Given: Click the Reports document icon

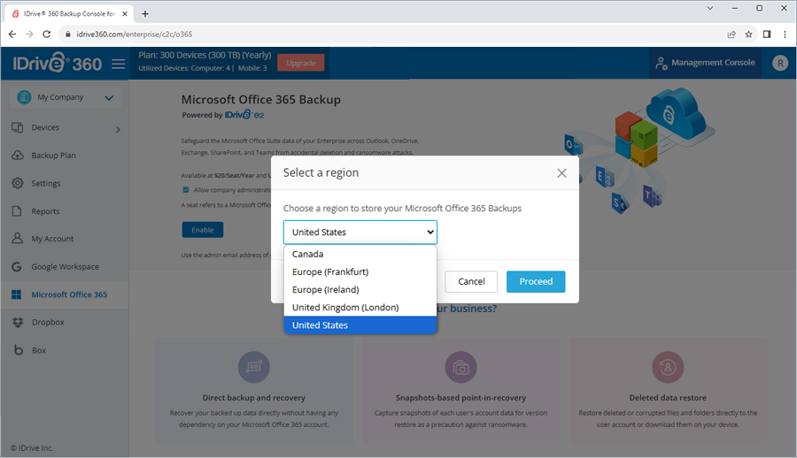Looking at the screenshot, I should (x=17, y=211).
